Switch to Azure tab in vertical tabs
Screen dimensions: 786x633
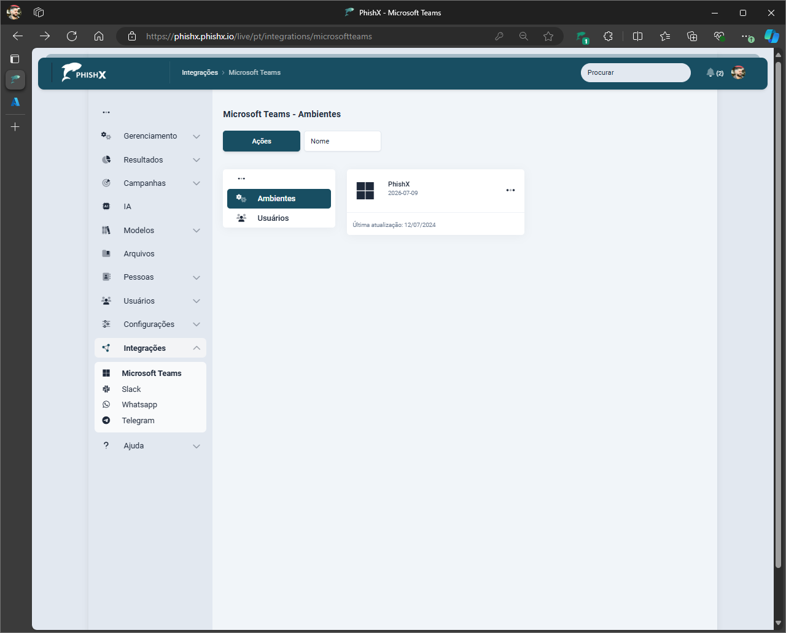[15, 102]
